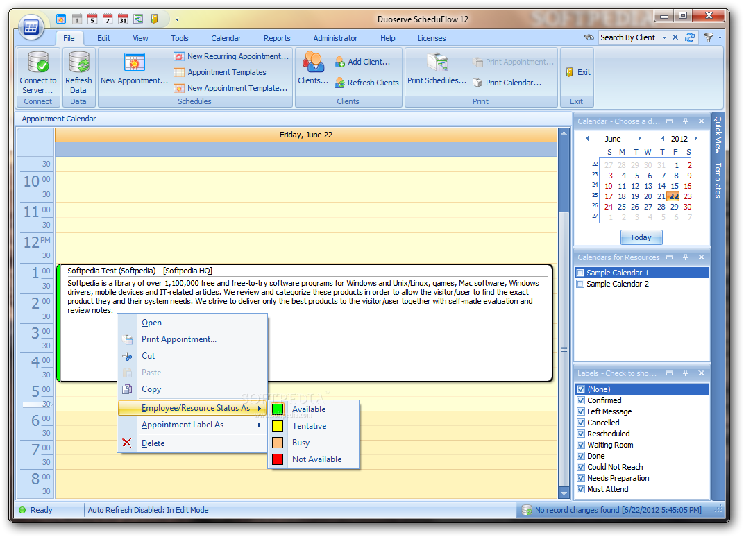Image resolution: width=744 pixels, height=537 pixels.
Task: Open the Clients list button
Action: pos(313,68)
